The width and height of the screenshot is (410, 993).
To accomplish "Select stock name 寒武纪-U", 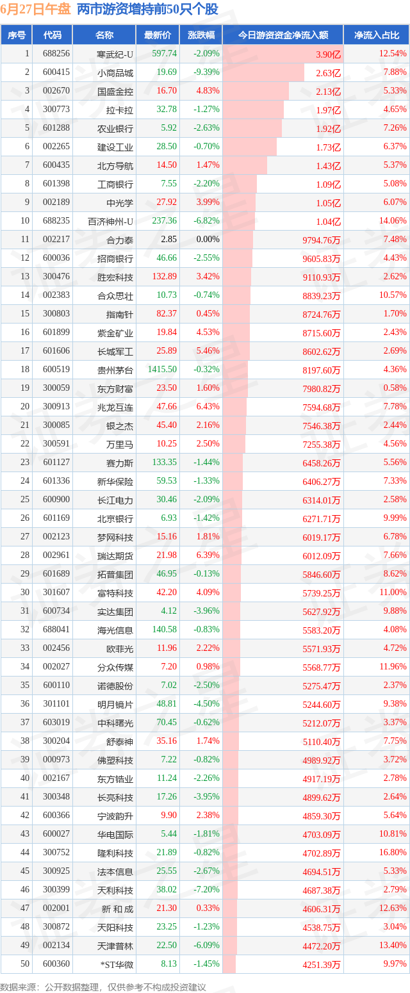I will tap(115, 54).
